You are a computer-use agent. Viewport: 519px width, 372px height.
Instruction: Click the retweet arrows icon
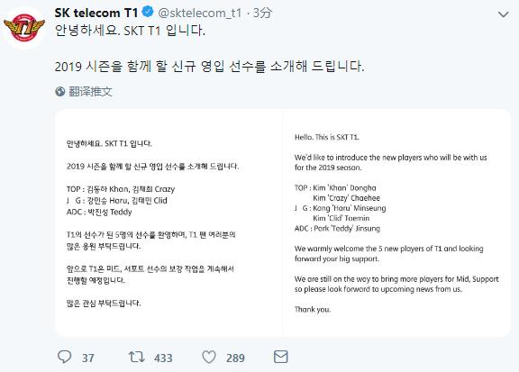point(136,357)
